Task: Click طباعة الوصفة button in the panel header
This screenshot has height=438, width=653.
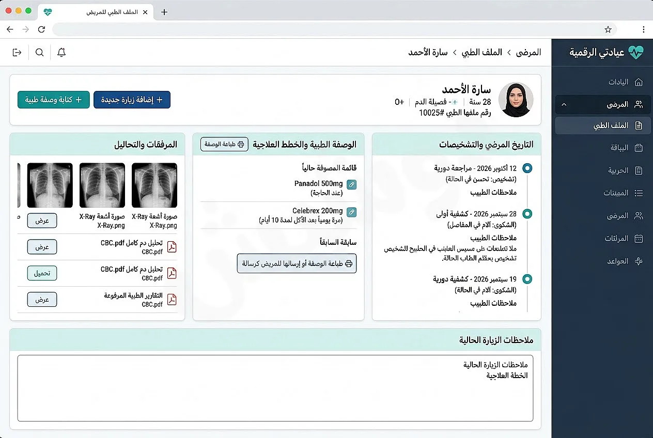Action: point(224,145)
